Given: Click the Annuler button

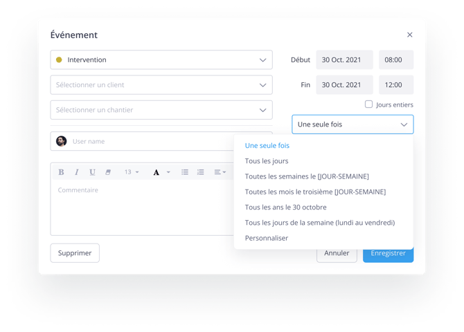Looking at the screenshot, I should 337,253.
